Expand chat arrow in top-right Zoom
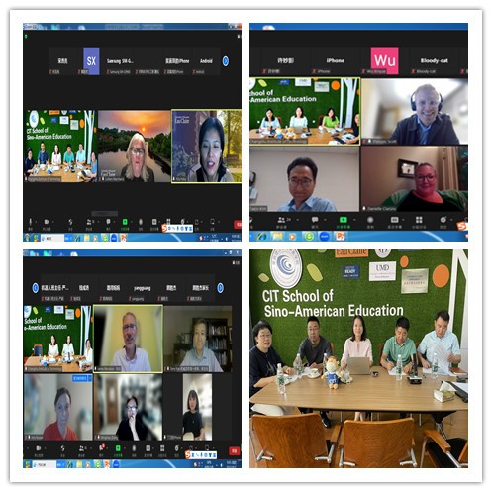The width and height of the screenshot is (492, 492). click(x=325, y=220)
